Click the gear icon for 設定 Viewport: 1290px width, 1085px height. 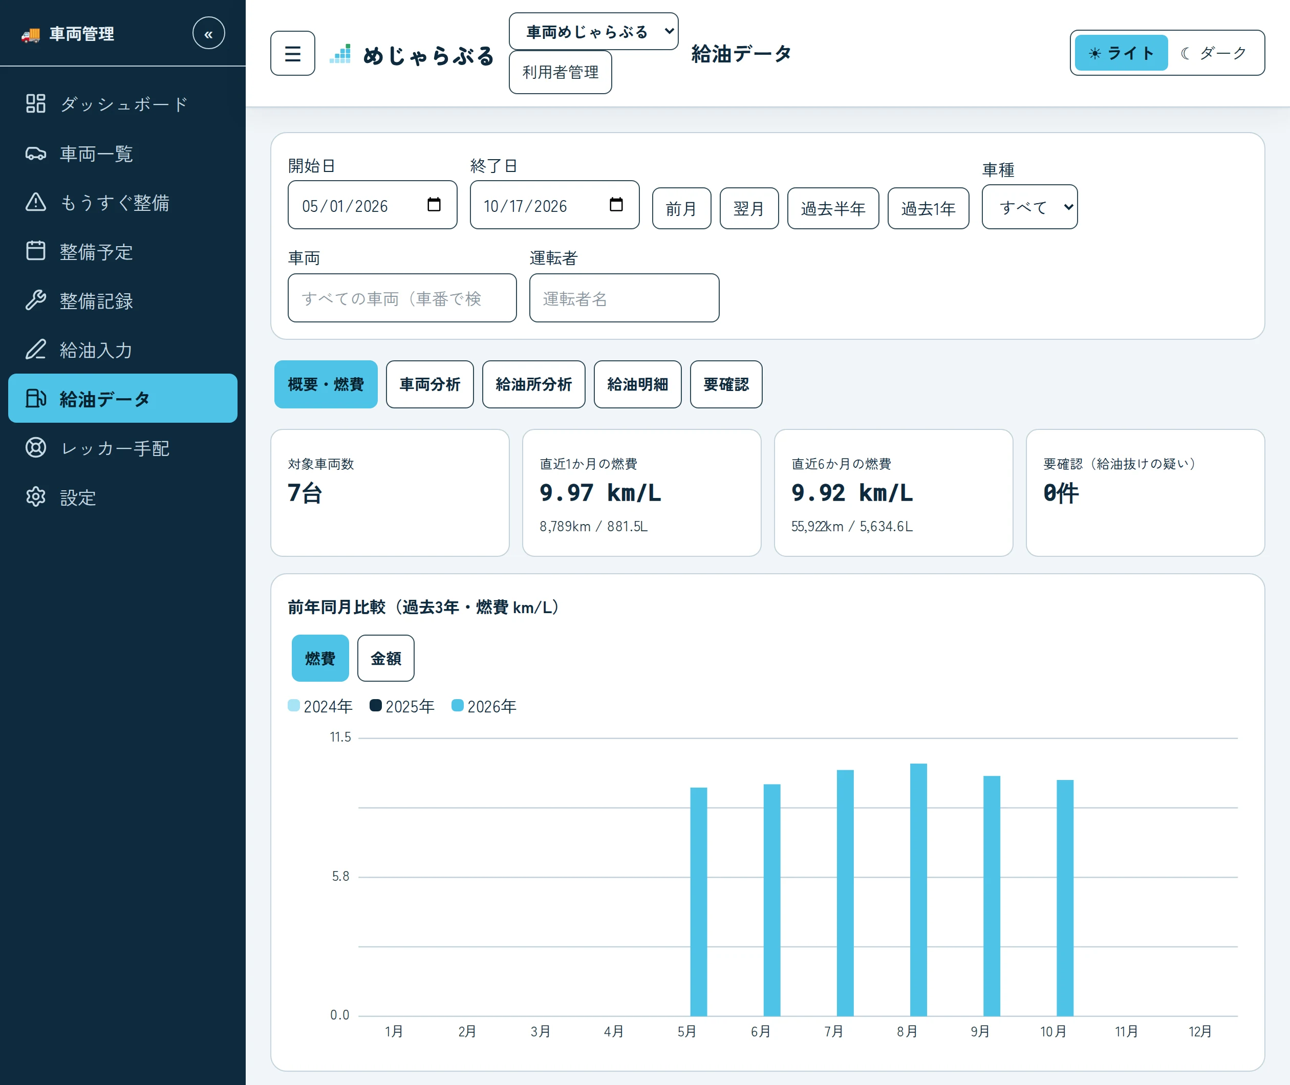(36, 496)
